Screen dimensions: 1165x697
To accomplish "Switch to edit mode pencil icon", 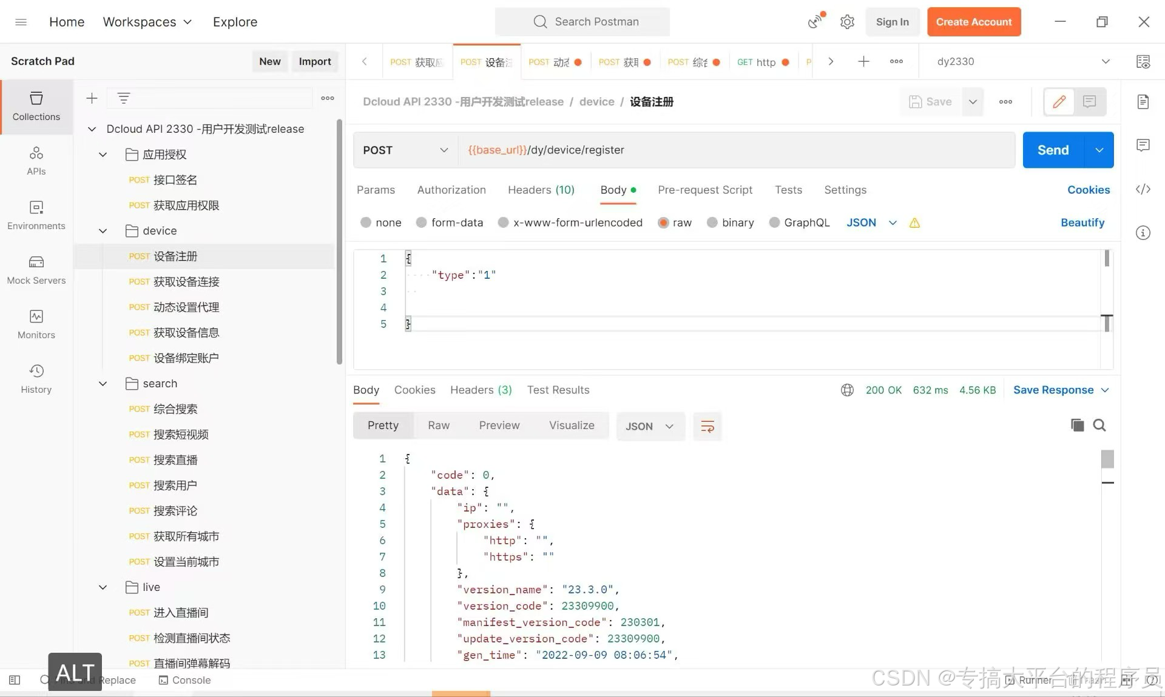I will pos(1059,102).
